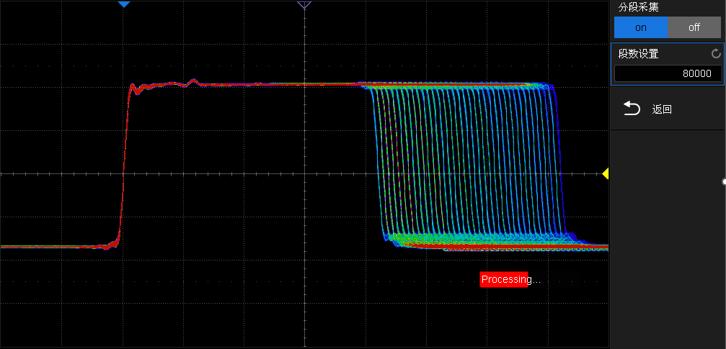726x349 pixels.
Task: Select the 段数设置 menu item label
Action: coord(638,54)
